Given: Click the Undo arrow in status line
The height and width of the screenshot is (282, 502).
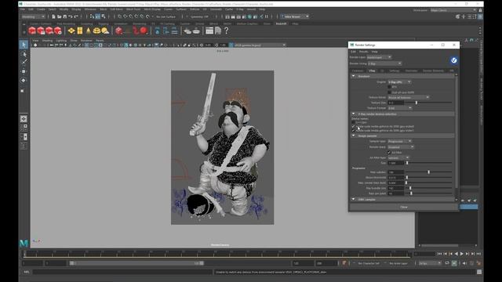Looking at the screenshot, I should [x=71, y=16].
